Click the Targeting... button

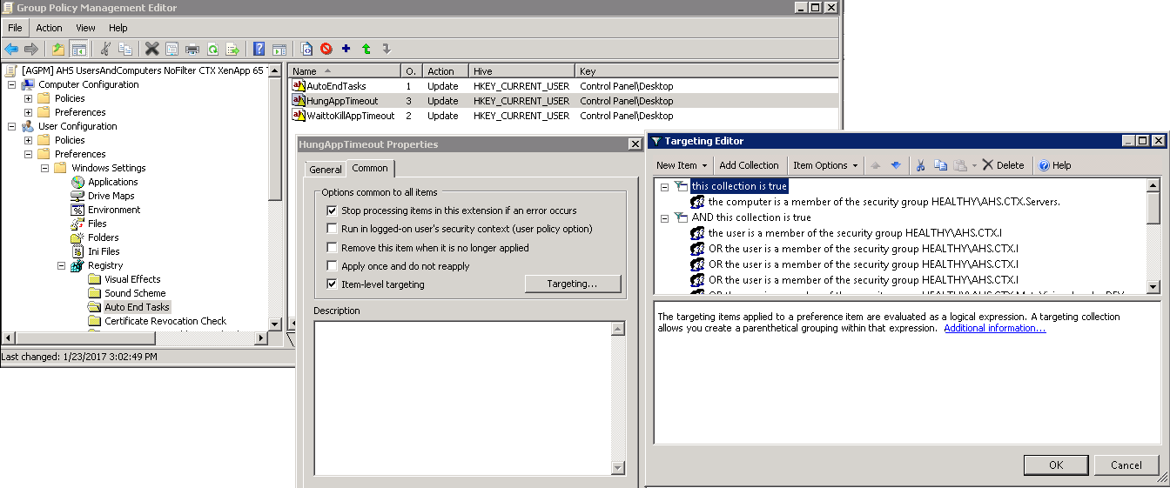tap(572, 284)
